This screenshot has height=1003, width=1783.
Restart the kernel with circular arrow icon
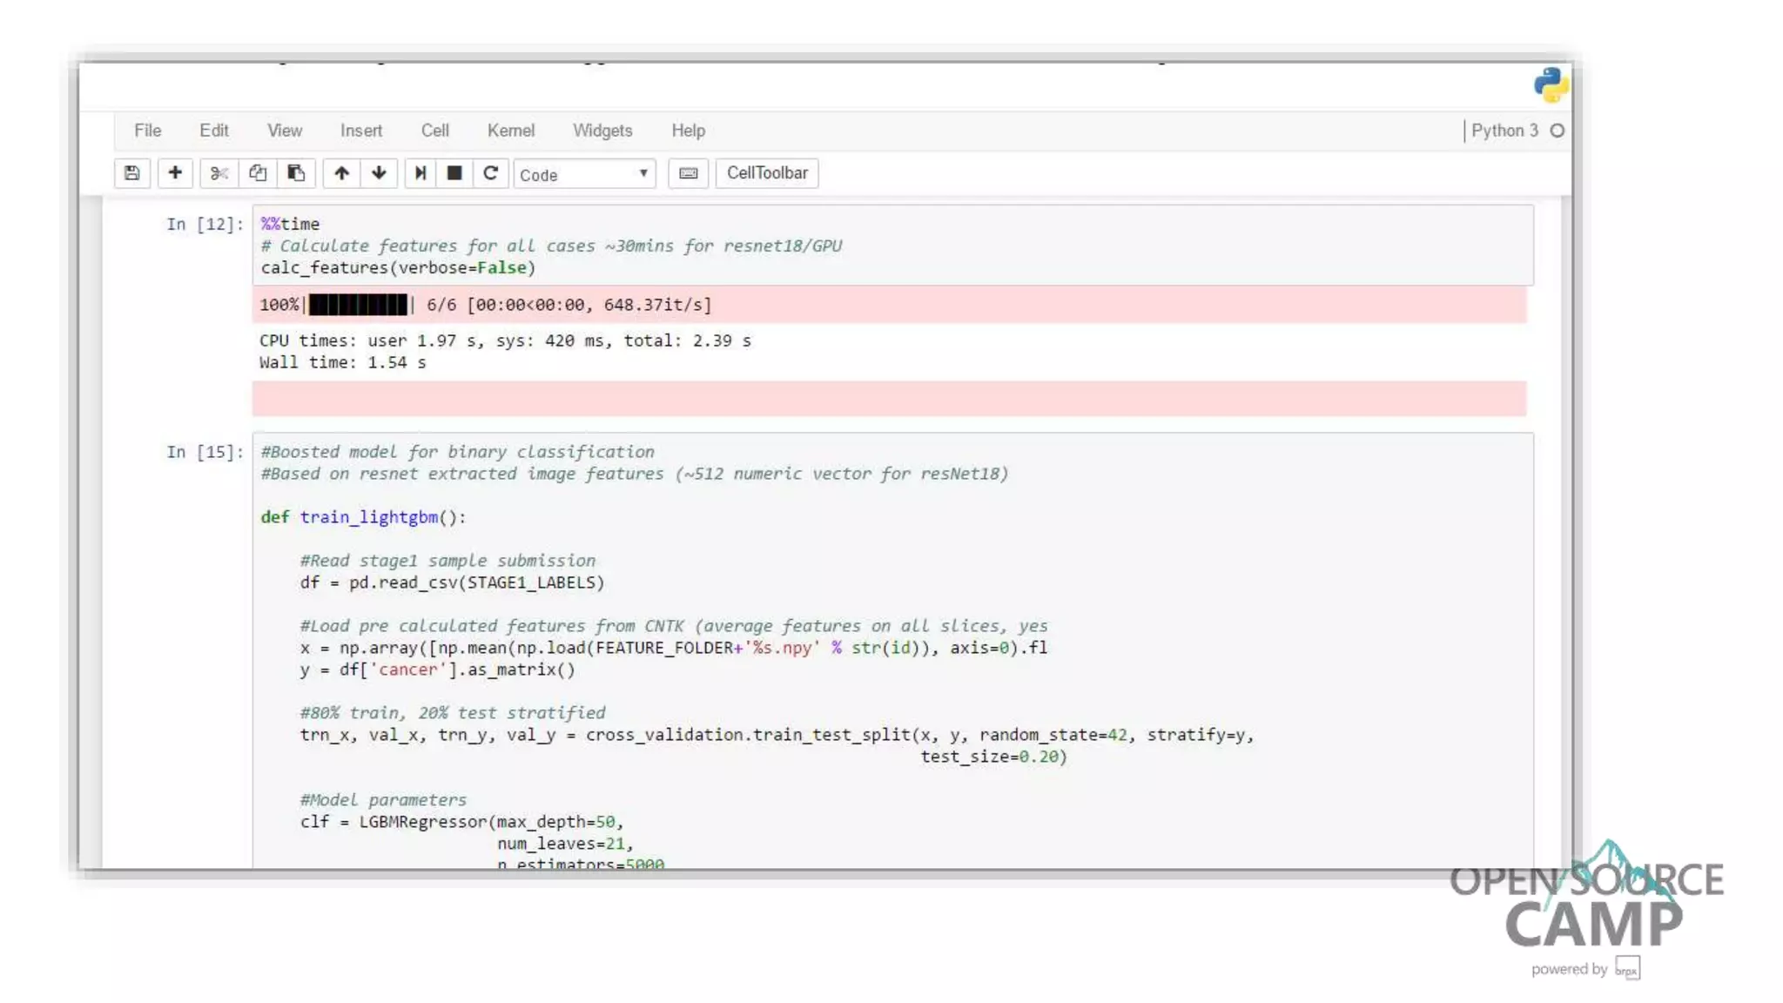[x=491, y=173]
